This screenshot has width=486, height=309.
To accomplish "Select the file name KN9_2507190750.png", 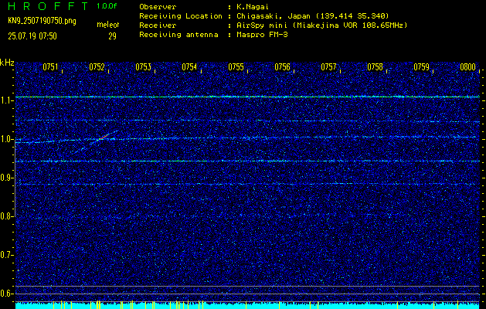I will tap(42, 21).
